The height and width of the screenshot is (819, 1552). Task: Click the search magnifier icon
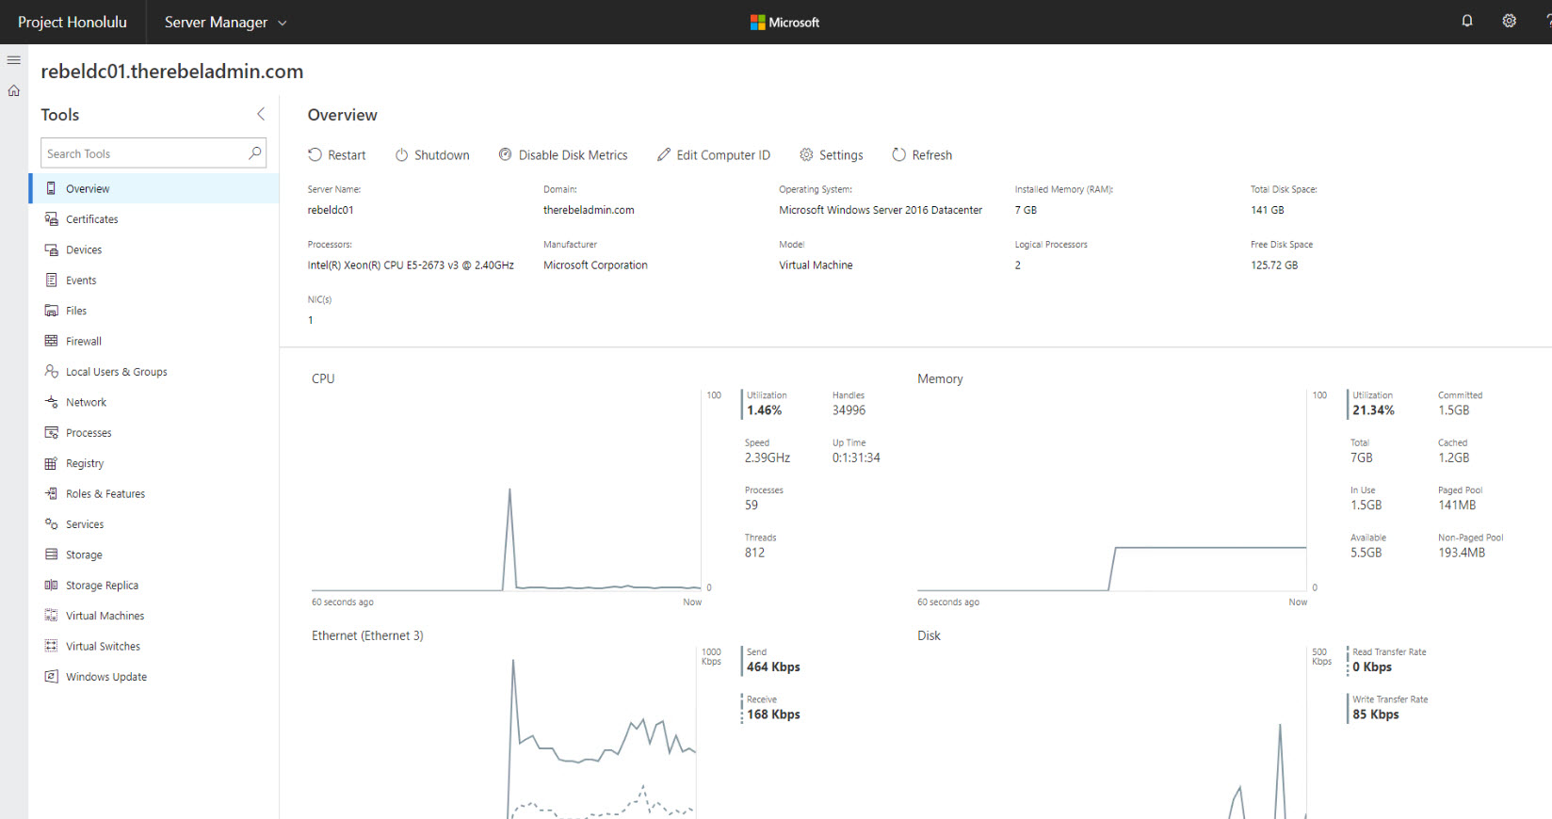tap(254, 153)
